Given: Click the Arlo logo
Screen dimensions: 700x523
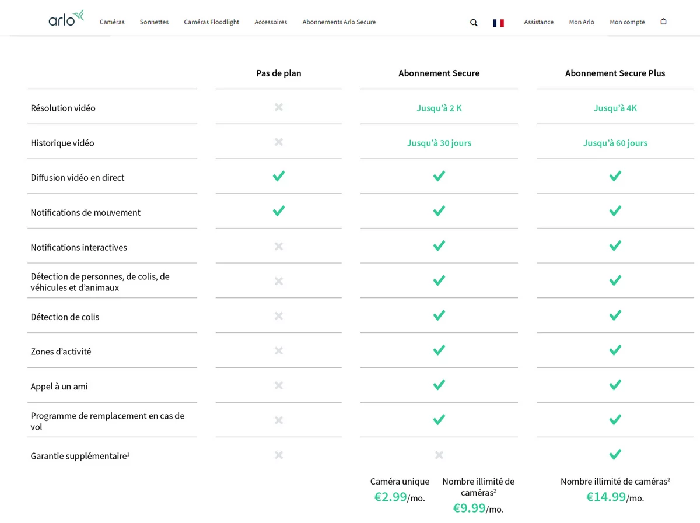Looking at the screenshot, I should pos(66,18).
